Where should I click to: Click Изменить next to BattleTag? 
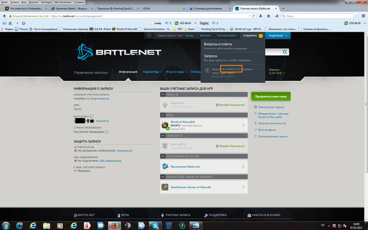[102, 121]
